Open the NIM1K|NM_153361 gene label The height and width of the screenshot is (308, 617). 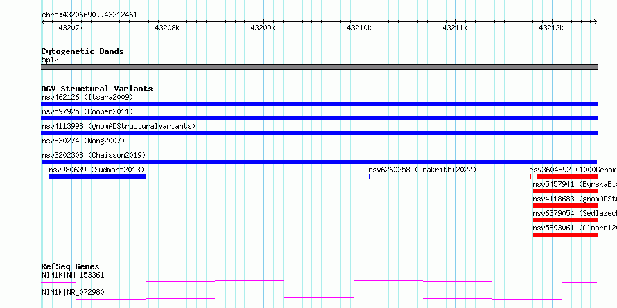(x=73, y=275)
